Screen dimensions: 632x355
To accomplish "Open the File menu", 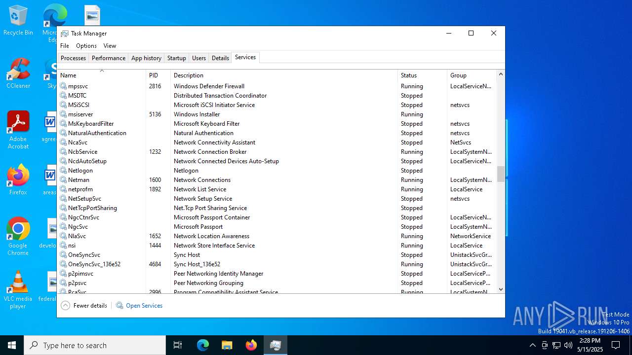I will [x=65, y=46].
